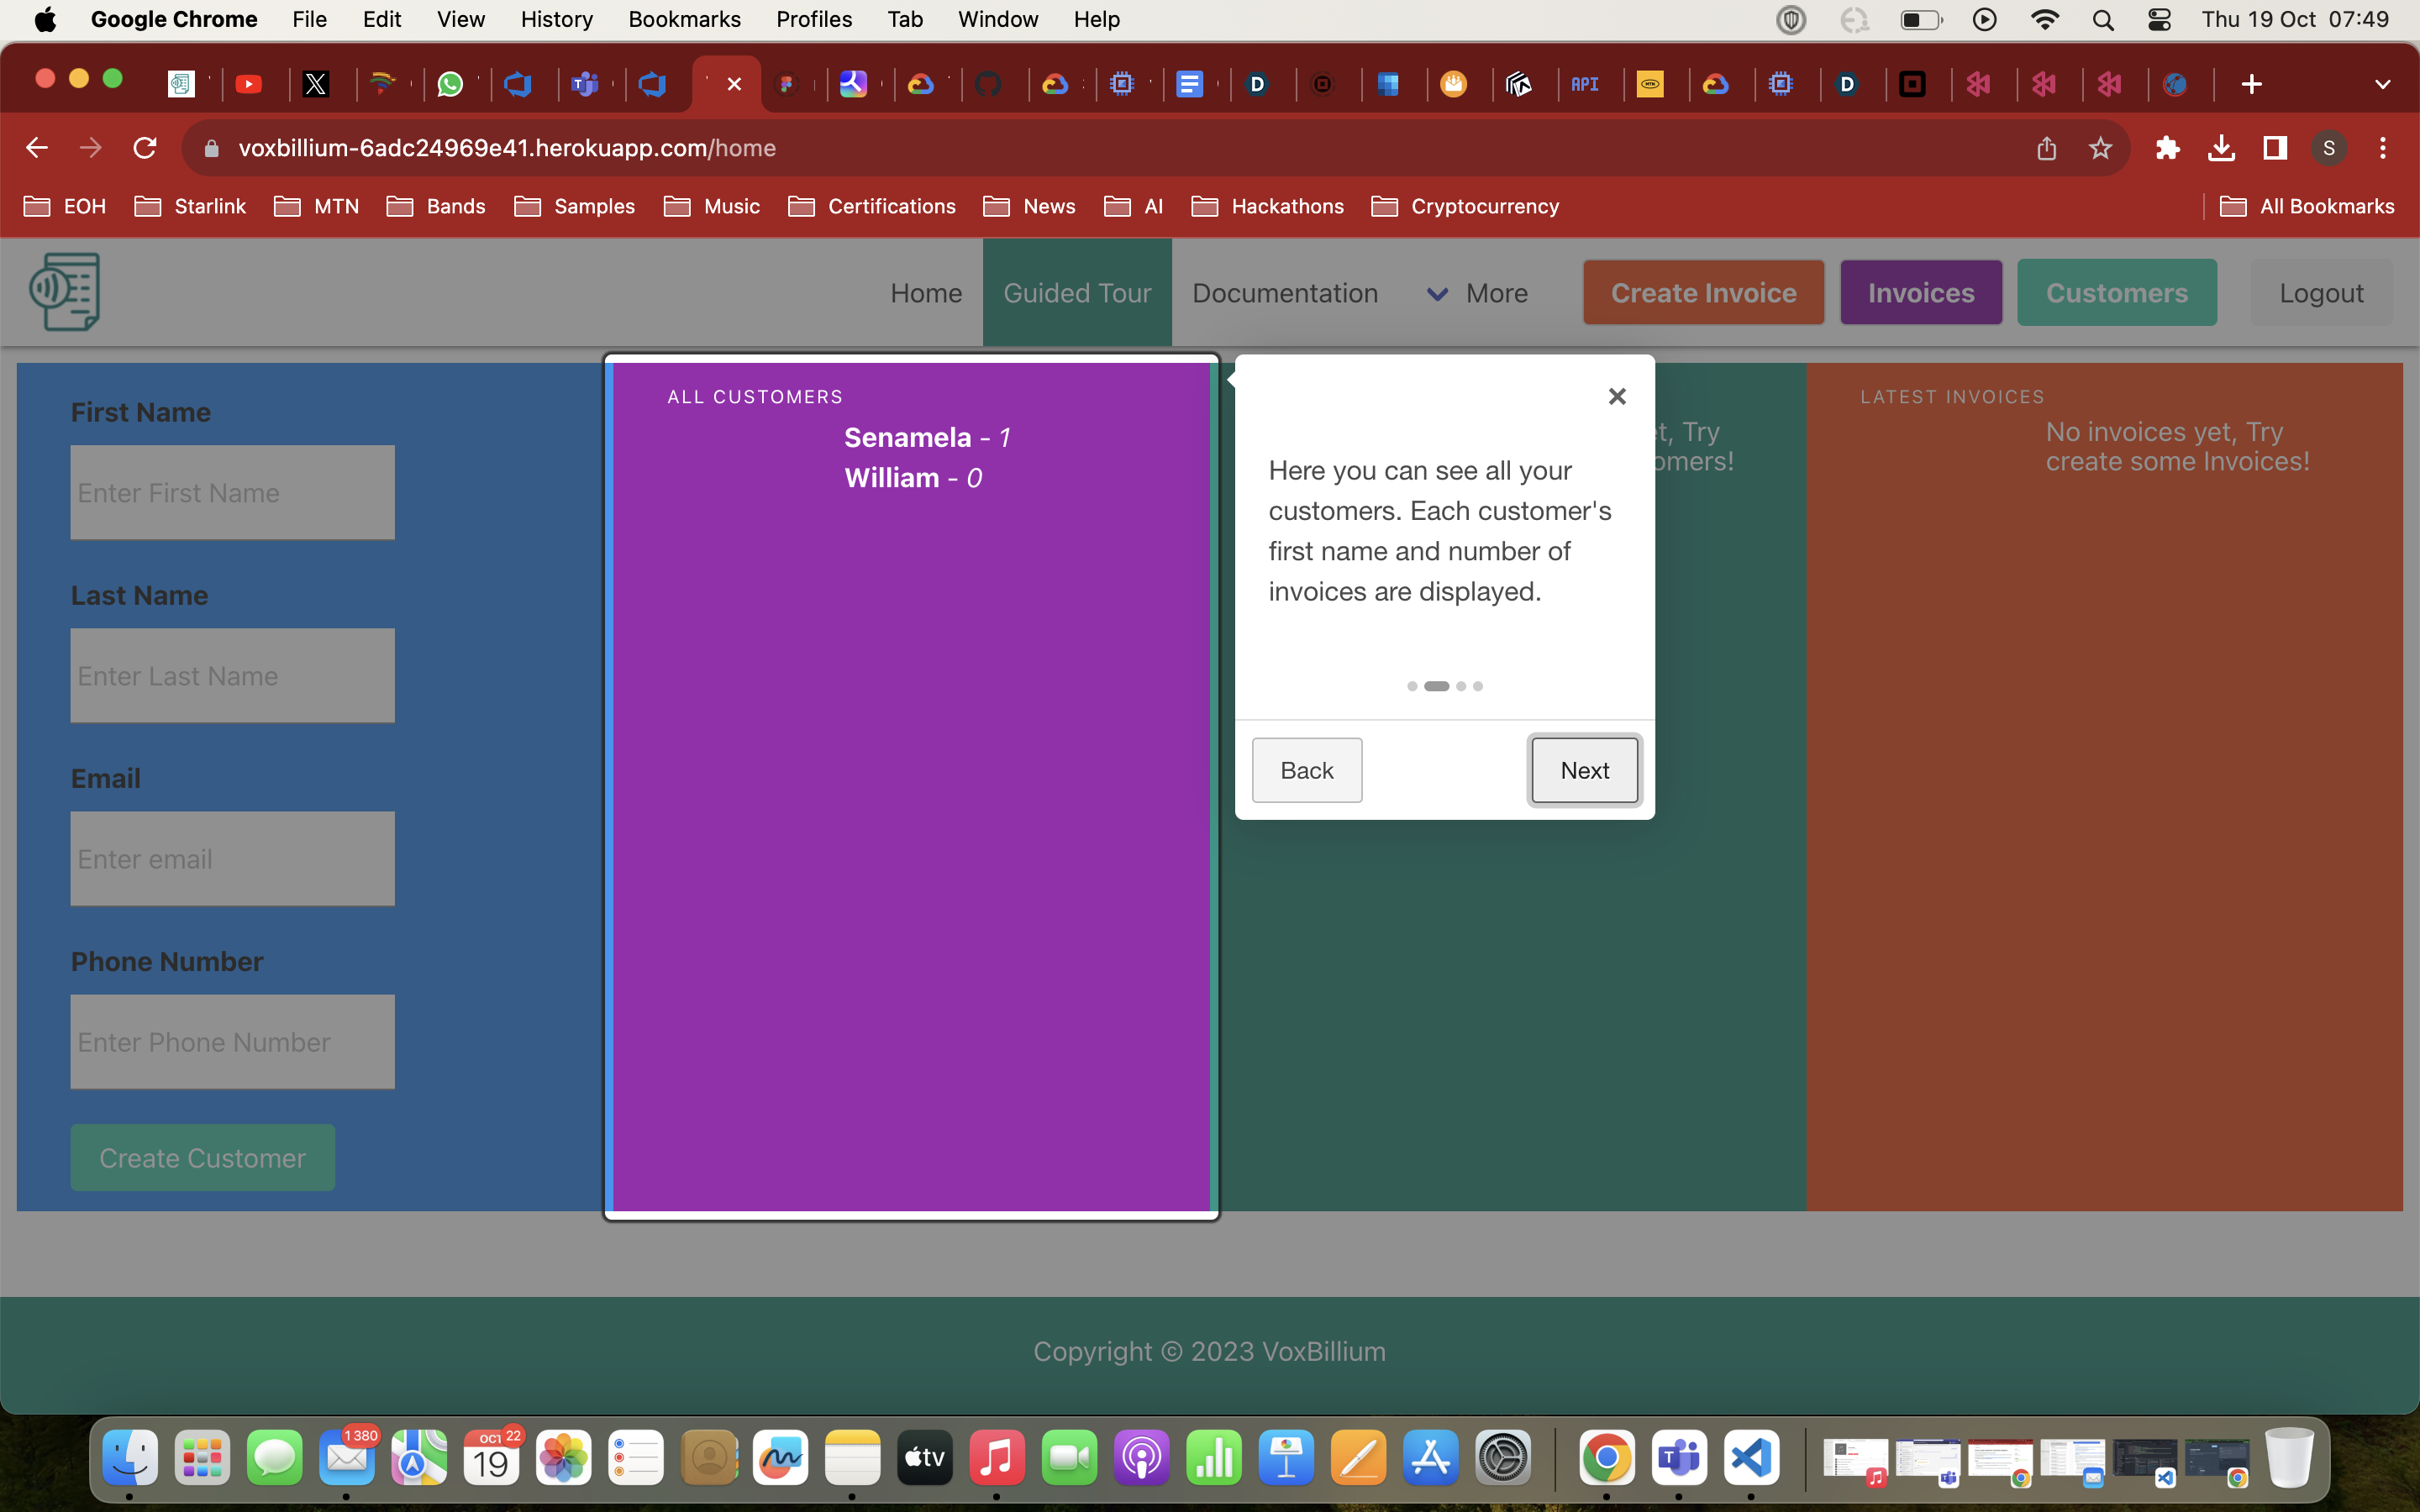Viewport: 2420px width, 1512px height.
Task: Open the Bookmarks menu in menu bar
Action: pyautogui.click(x=684, y=20)
